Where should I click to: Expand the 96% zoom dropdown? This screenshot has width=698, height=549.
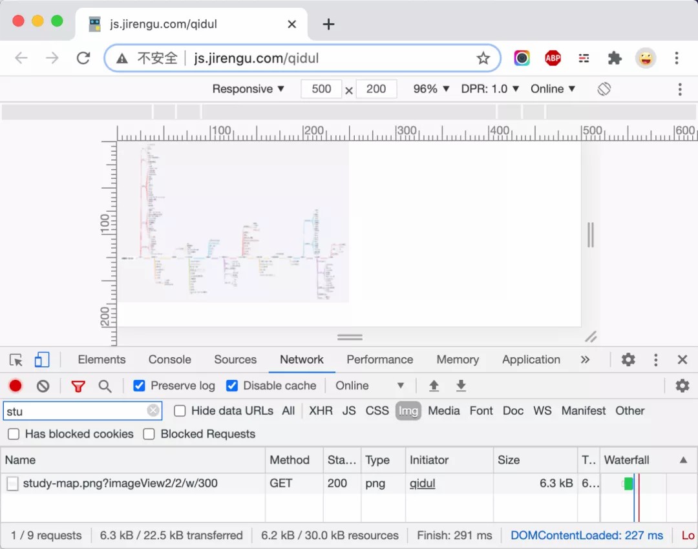pyautogui.click(x=431, y=89)
